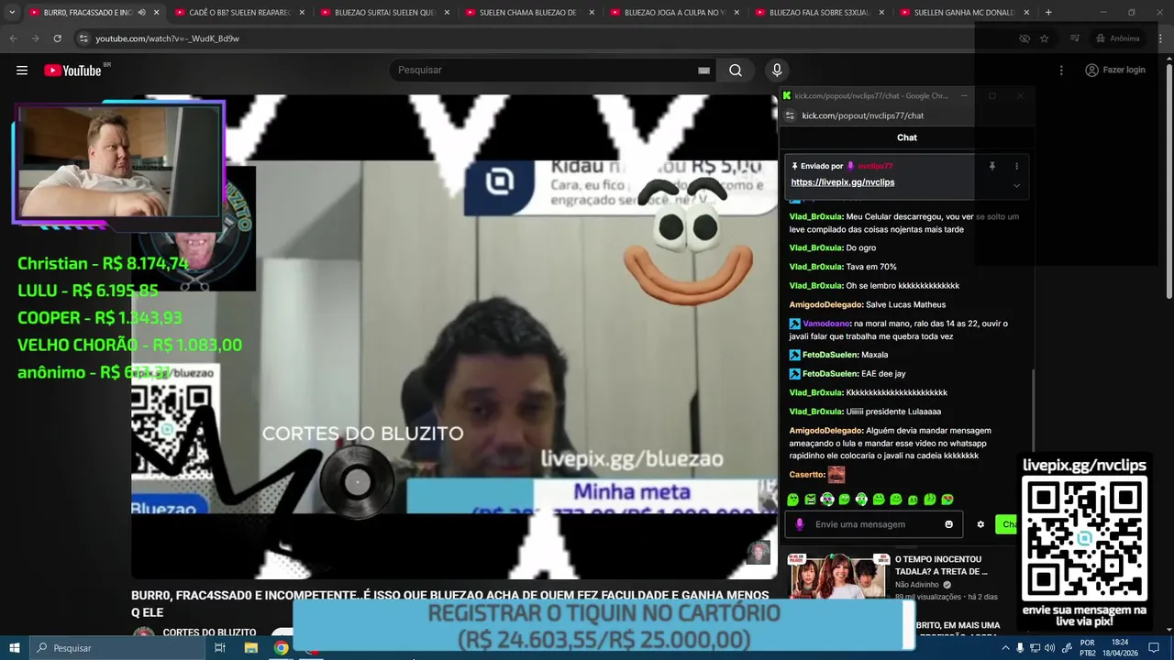Click the green Chat send button
This screenshot has width=1174, height=660.
[x=1007, y=524]
